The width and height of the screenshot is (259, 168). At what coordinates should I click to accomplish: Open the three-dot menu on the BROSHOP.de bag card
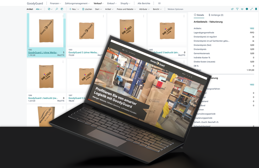tap(63, 107)
